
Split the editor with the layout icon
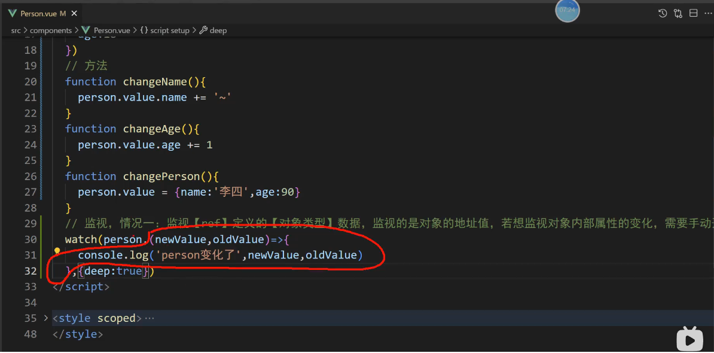694,13
